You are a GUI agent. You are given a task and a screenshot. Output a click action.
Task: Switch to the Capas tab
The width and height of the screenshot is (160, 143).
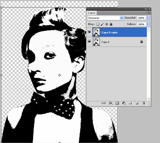[91, 13]
